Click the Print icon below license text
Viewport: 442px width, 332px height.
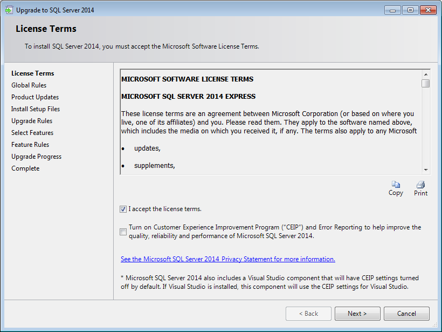coord(420,185)
